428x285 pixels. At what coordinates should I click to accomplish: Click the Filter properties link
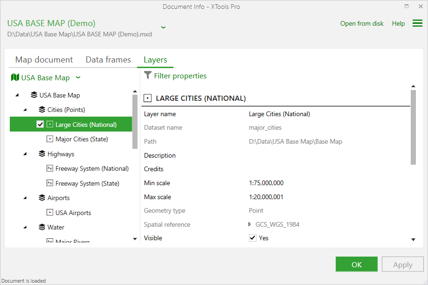(x=180, y=76)
